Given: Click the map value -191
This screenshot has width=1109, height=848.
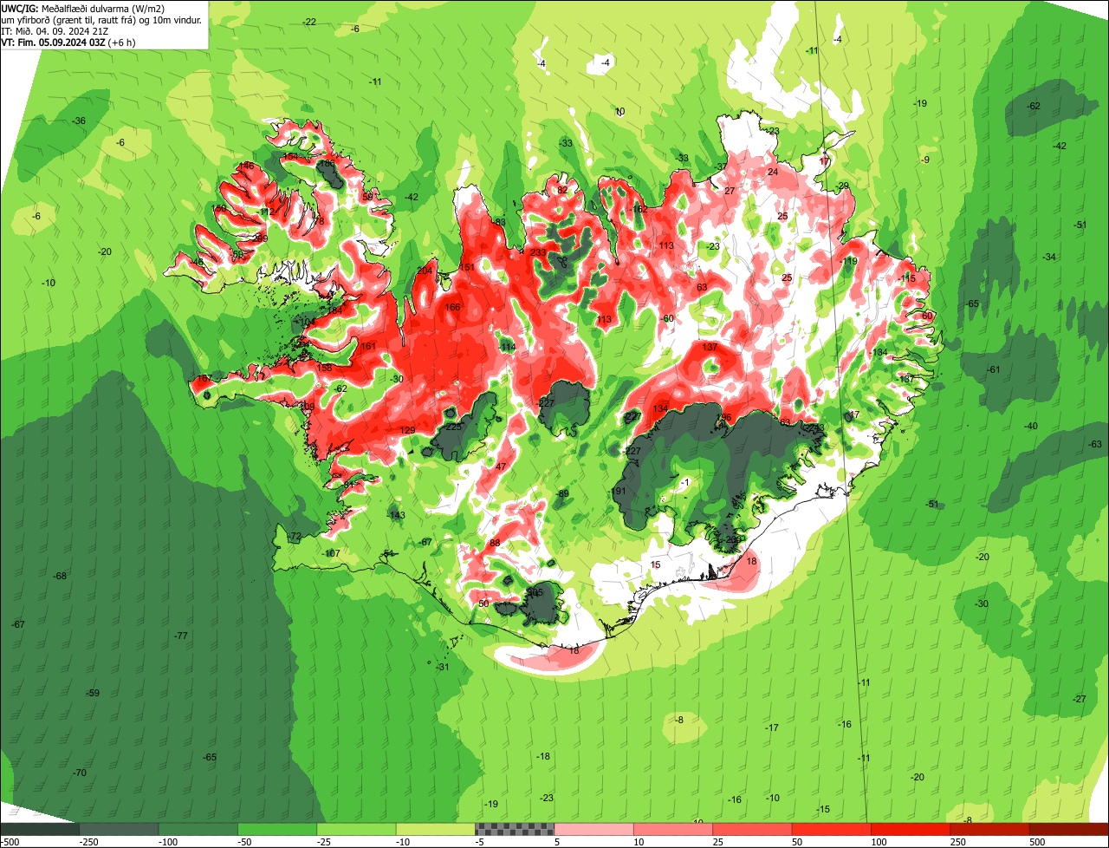Looking at the screenshot, I should [617, 491].
